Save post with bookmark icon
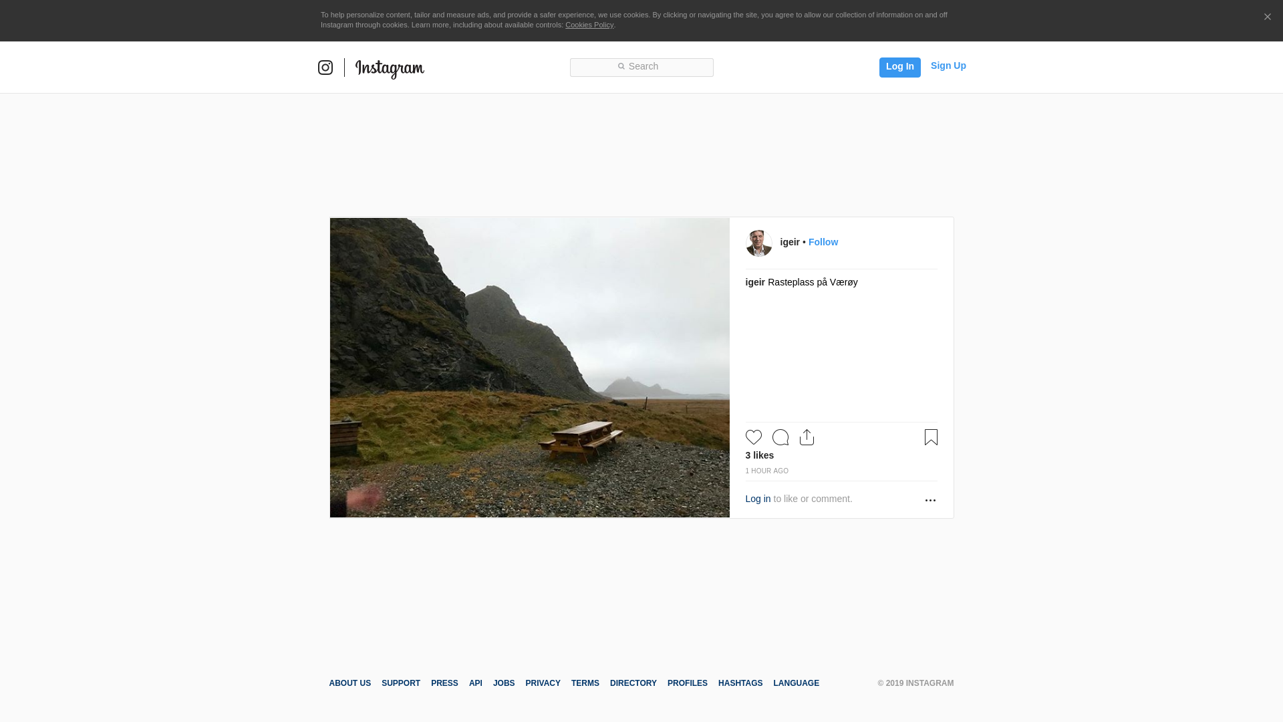 tap(931, 437)
